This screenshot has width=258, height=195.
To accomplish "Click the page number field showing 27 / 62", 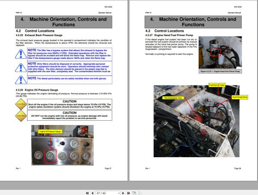I will 107,193.
